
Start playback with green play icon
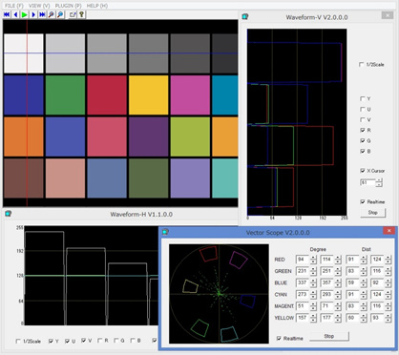tap(24, 14)
